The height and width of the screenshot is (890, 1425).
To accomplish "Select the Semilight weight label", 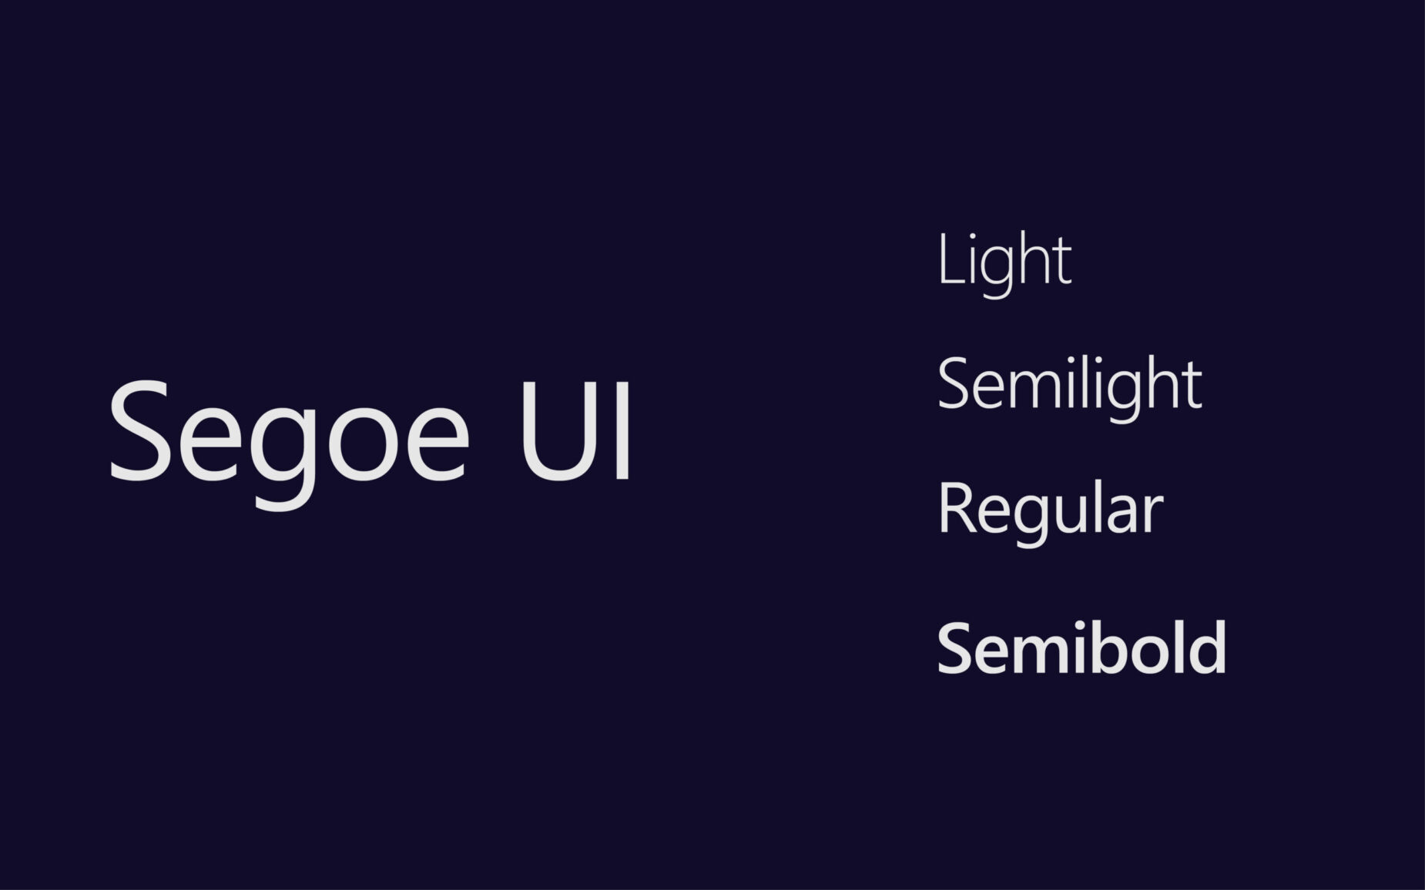I will point(1069,385).
